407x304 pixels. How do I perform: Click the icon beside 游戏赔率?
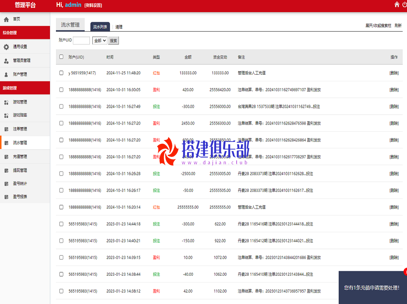6,115
